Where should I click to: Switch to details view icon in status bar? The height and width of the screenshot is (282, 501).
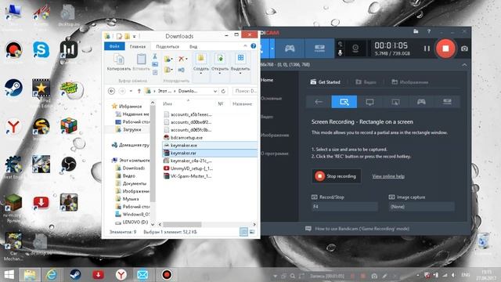[243, 232]
